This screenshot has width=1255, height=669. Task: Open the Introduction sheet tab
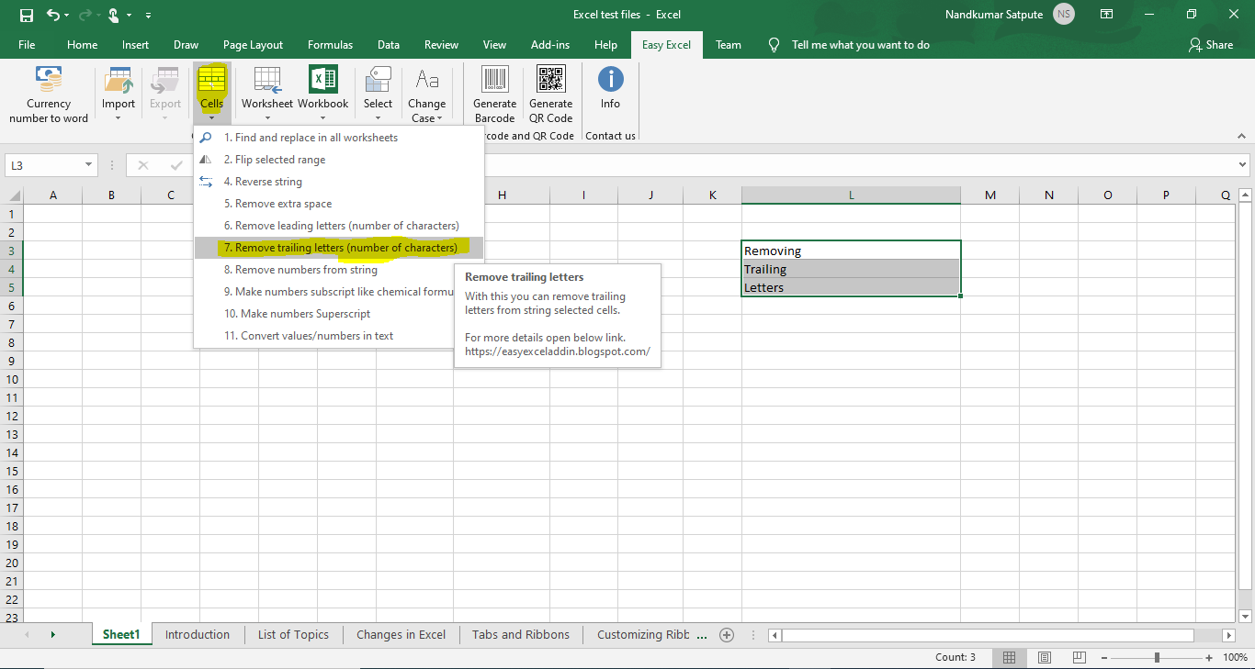(x=197, y=634)
